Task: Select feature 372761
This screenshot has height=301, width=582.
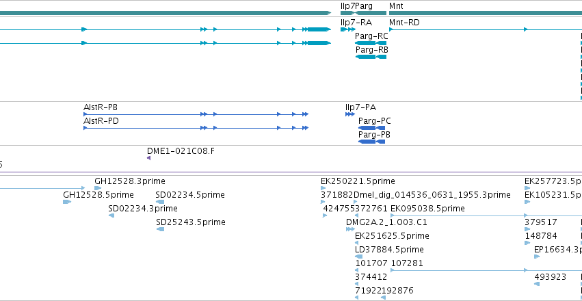Action: [x=357, y=215]
